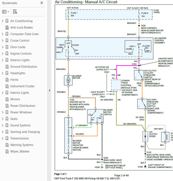173x181 pixels.
Task: Jump to the Sound Systems bookmark
Action: (20, 125)
